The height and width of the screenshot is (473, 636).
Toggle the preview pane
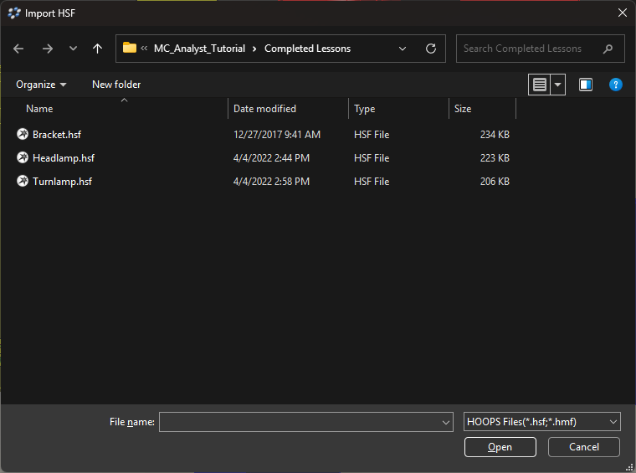(x=586, y=85)
